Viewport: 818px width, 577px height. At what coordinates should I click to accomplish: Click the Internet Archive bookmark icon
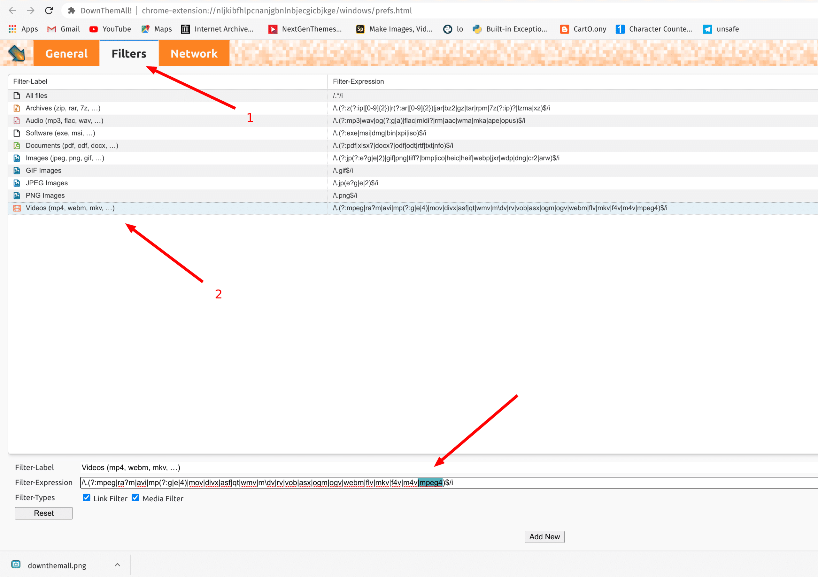pyautogui.click(x=185, y=29)
